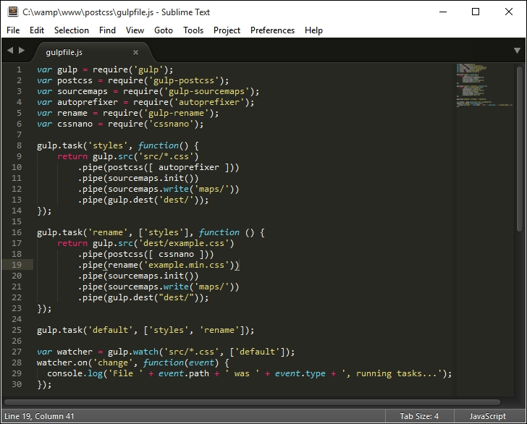Viewport: 527px width, 424px height.
Task: Open the Tools menu
Action: pos(193,30)
